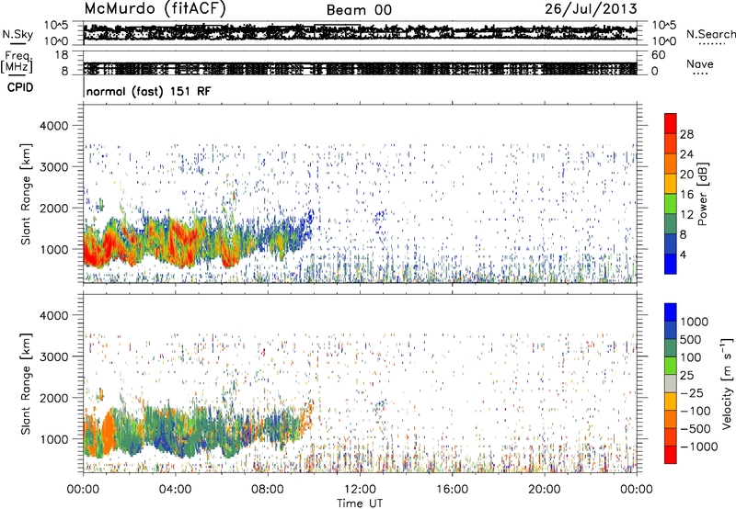The height and width of the screenshot is (509, 736).
Task: Click the "4000" tick label of the Power panel
Action: click(x=54, y=126)
